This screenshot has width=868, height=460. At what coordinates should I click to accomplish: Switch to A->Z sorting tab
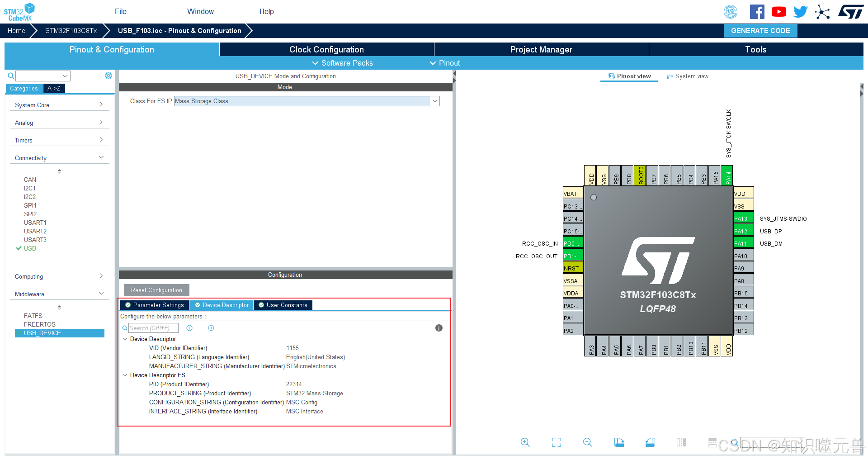54,88
